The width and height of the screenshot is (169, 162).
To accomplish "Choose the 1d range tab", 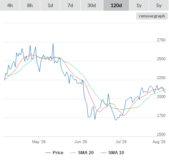I will click(50, 5).
